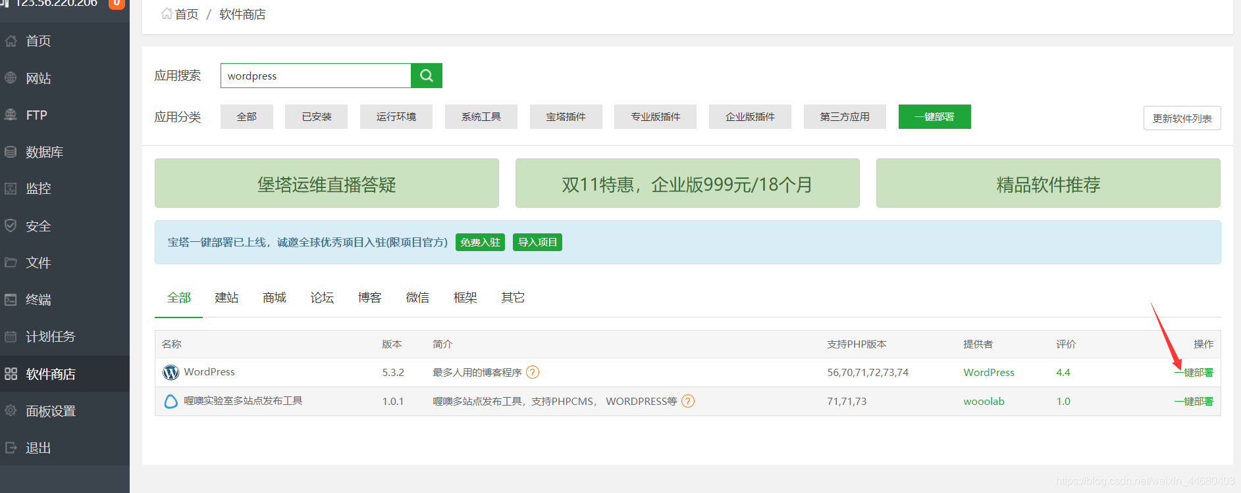This screenshot has width=1241, height=493.
Task: Click the wooolab tool row icon
Action: click(x=171, y=402)
